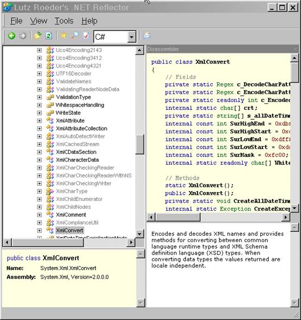Click the WriteState enum icon
Screen dimensions: 301x320
click(x=50, y=113)
